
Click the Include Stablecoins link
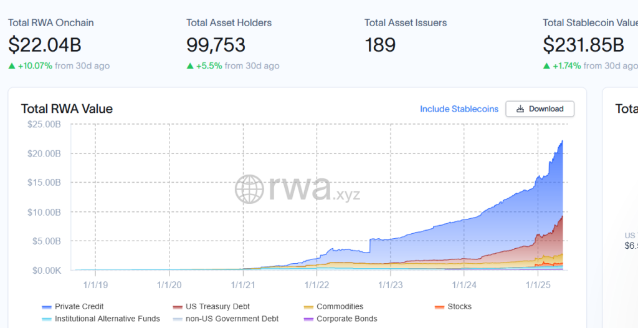click(x=459, y=109)
